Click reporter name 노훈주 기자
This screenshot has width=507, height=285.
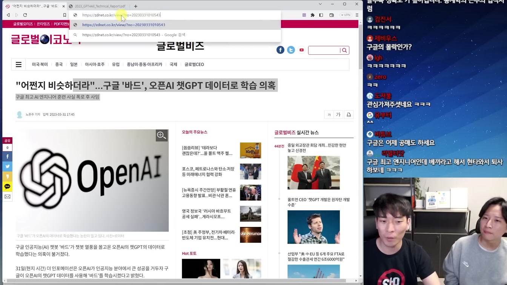pyautogui.click(x=33, y=115)
